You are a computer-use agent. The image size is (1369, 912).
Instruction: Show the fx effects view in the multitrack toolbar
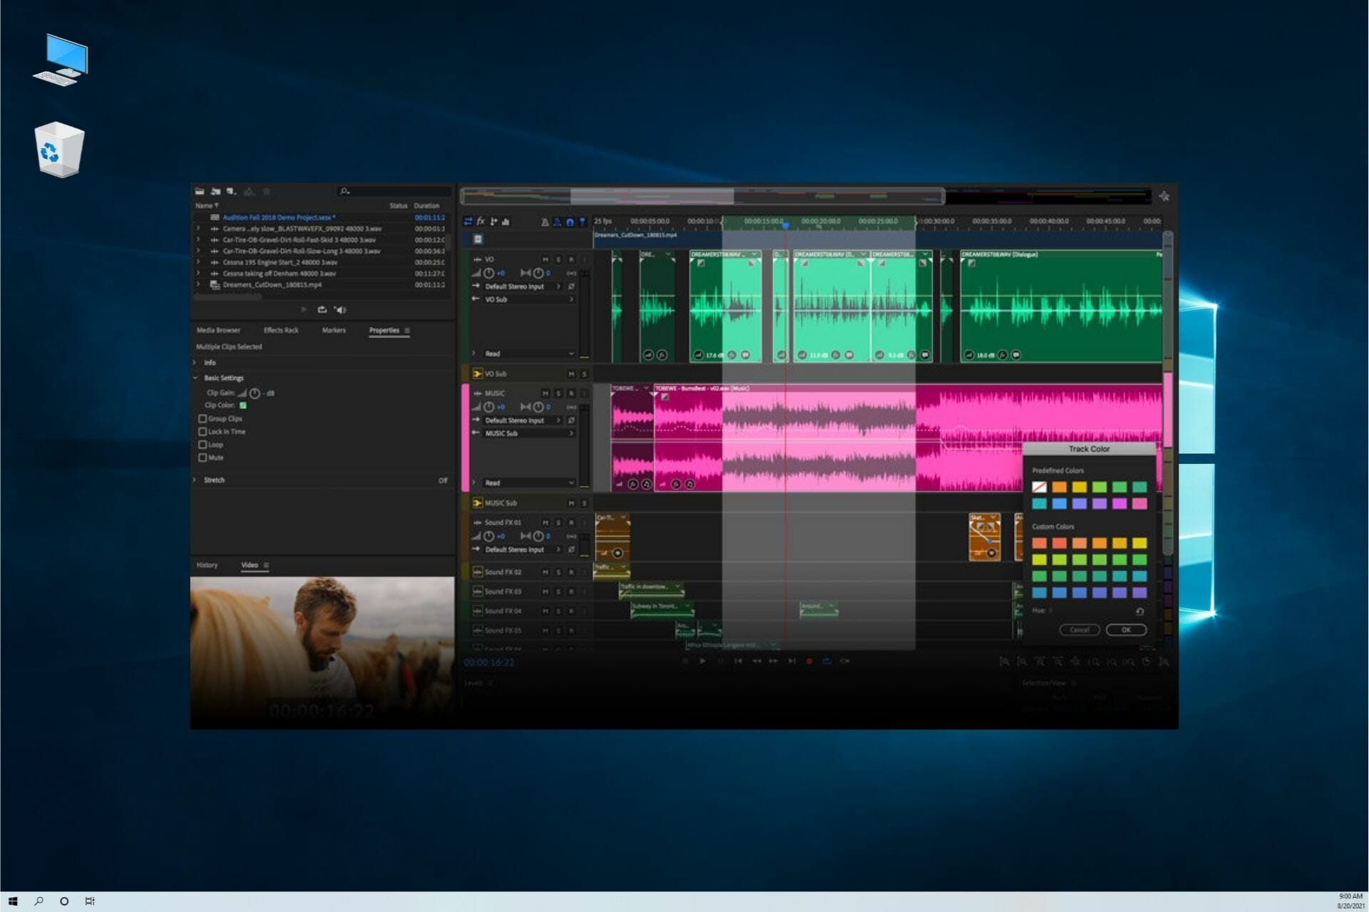pos(481,222)
